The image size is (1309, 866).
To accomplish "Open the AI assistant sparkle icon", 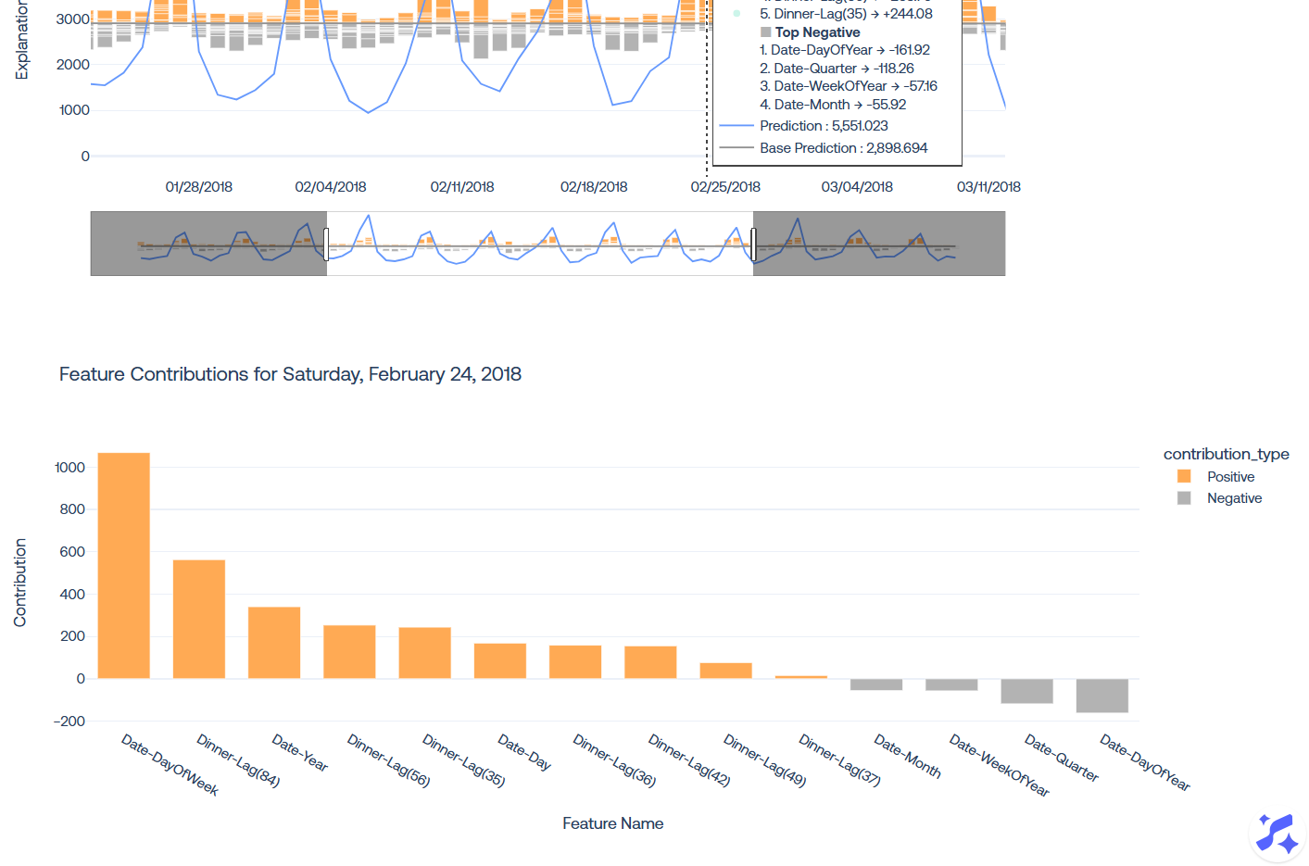I will click(1278, 835).
